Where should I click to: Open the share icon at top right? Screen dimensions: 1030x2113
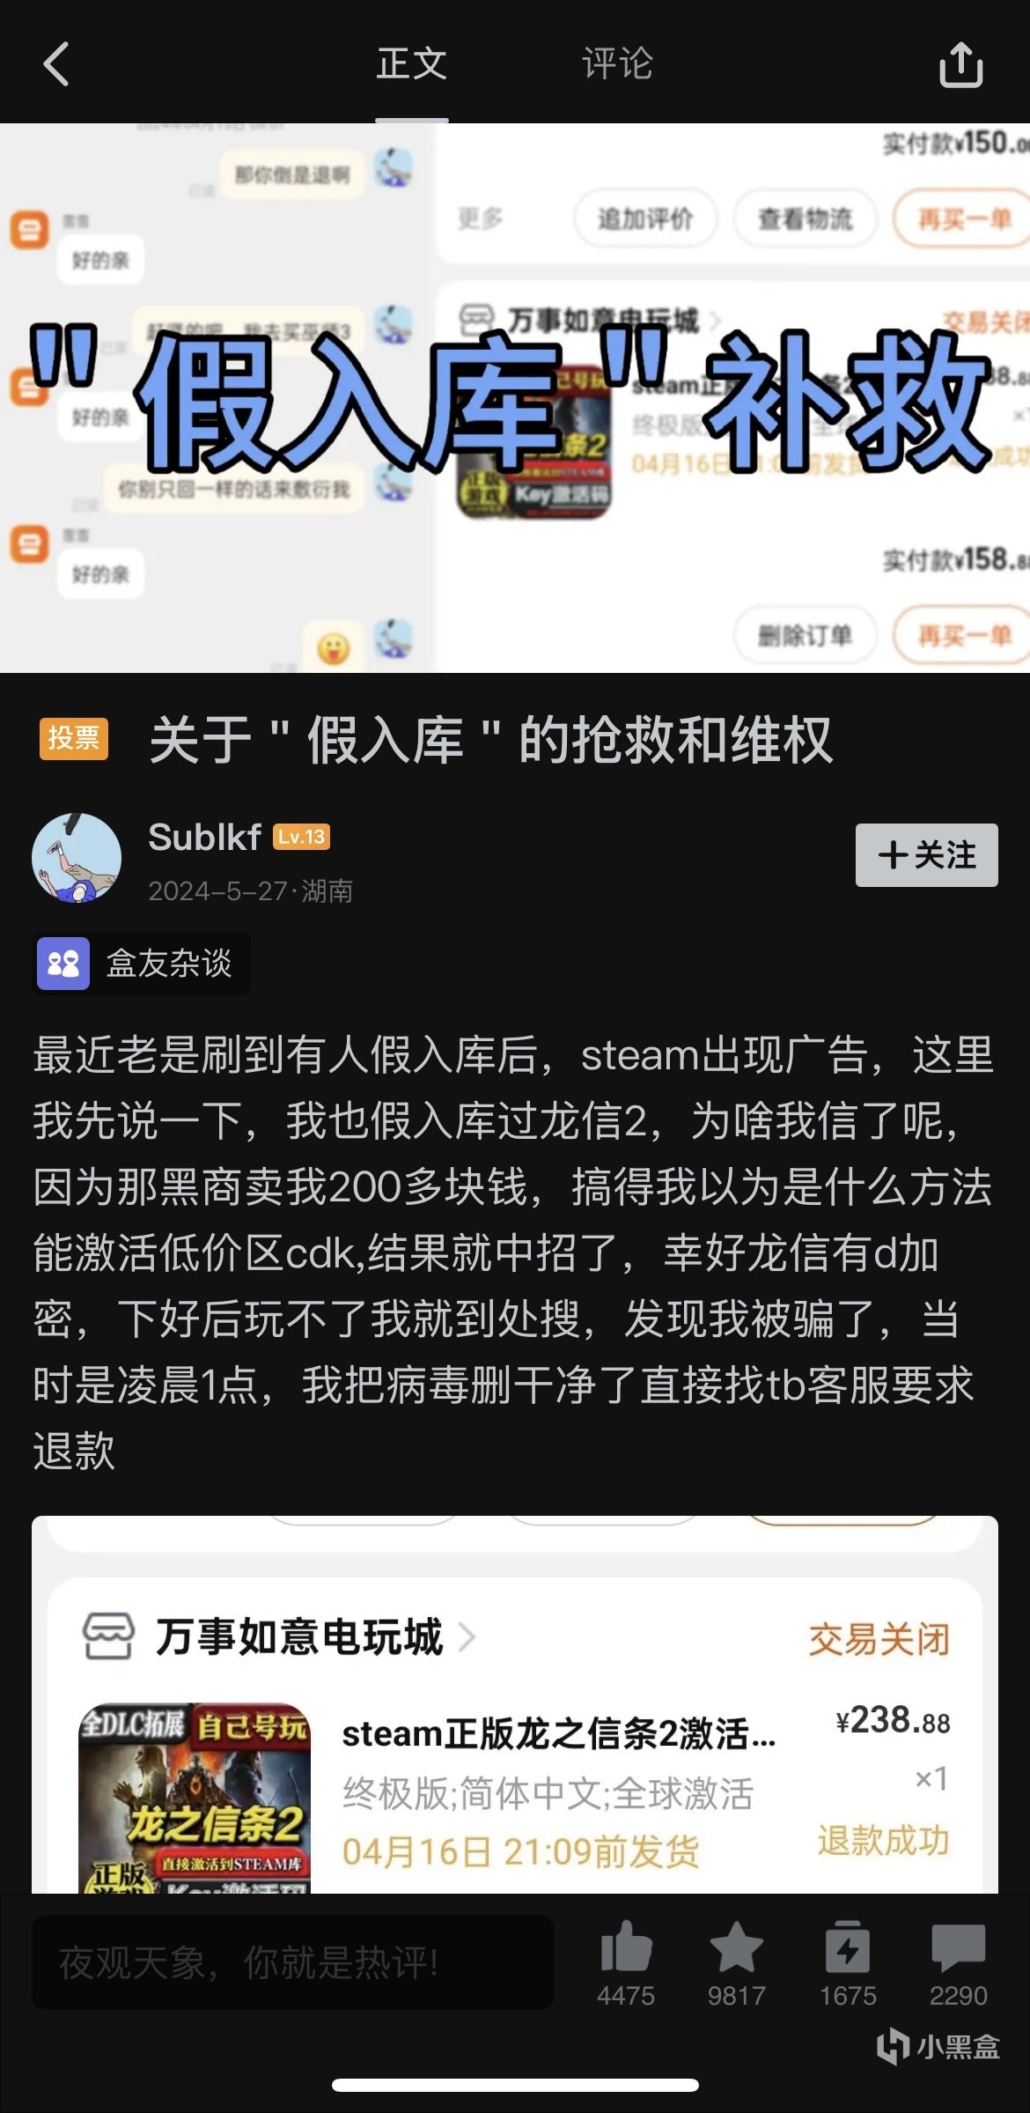pyautogui.click(x=960, y=64)
